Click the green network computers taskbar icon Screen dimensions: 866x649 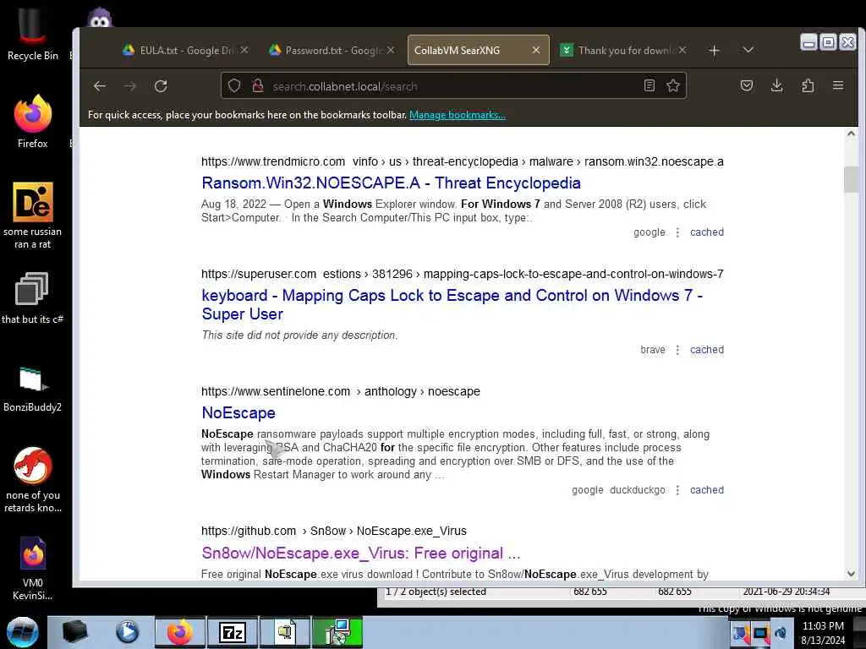point(337,632)
